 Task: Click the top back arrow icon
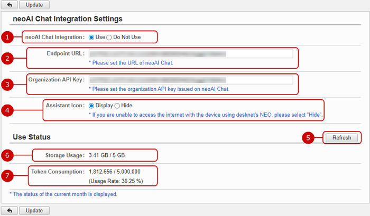coord(9,4)
